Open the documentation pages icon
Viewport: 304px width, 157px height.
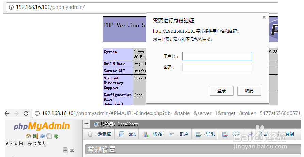click(49, 136)
